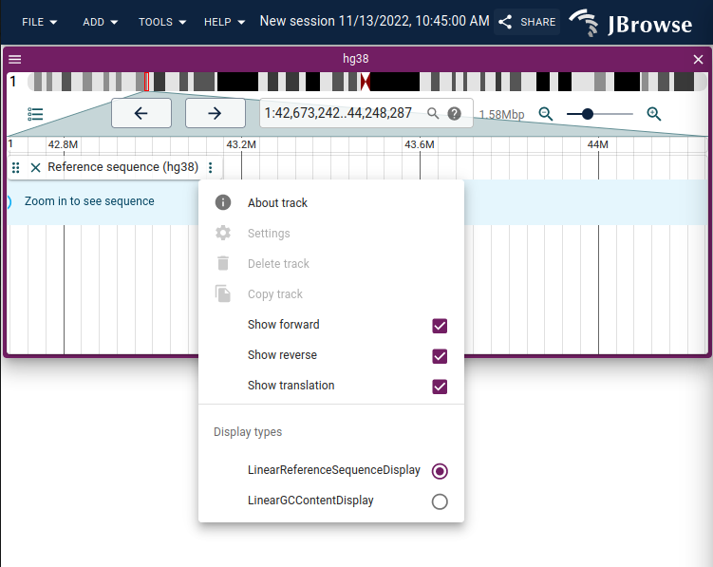Click the JBrowse logo
This screenshot has width=713, height=567.
pos(631,23)
